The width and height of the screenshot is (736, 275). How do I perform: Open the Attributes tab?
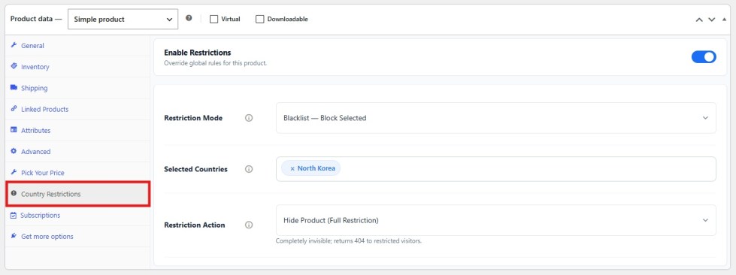pyautogui.click(x=77, y=130)
